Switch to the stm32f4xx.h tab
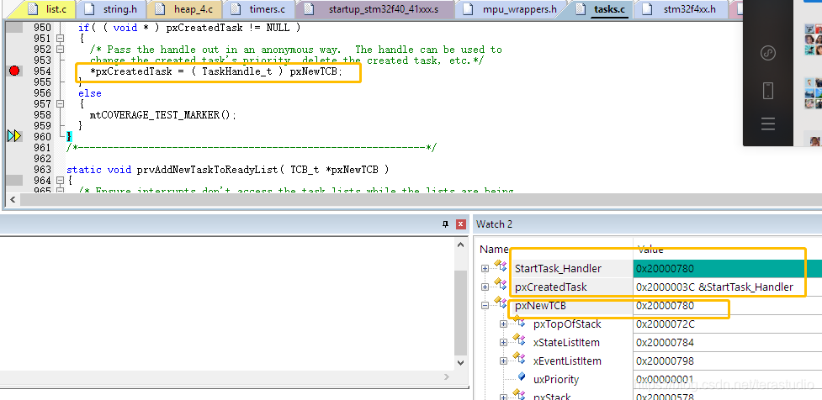Image resolution: width=822 pixels, height=400 pixels. pos(680,9)
